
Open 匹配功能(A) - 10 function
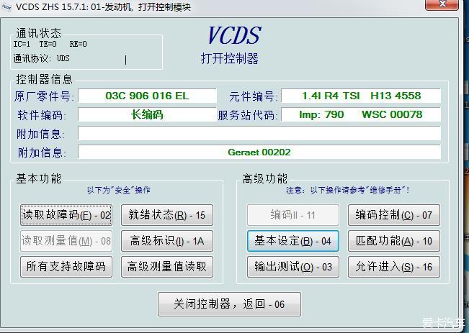point(394,241)
